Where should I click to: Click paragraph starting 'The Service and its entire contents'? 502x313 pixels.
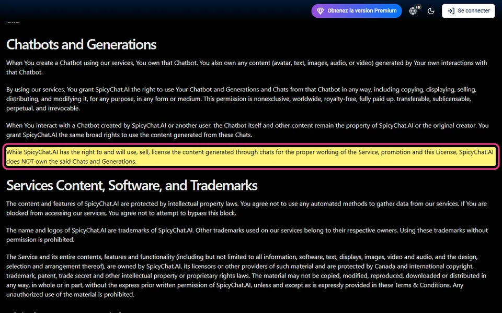click(246, 275)
